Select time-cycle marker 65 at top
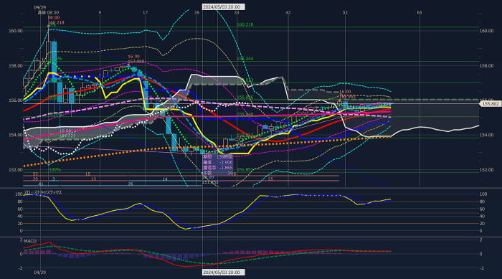502x279 pixels. click(419, 12)
